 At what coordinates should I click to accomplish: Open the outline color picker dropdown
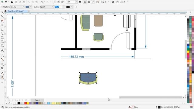72,7
